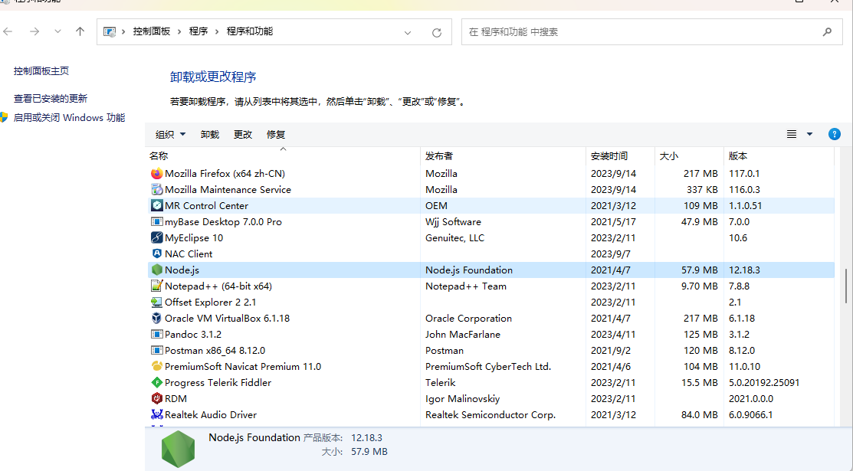This screenshot has width=853, height=471.
Task: Expand address bar history dropdown chevron
Action: tap(407, 32)
